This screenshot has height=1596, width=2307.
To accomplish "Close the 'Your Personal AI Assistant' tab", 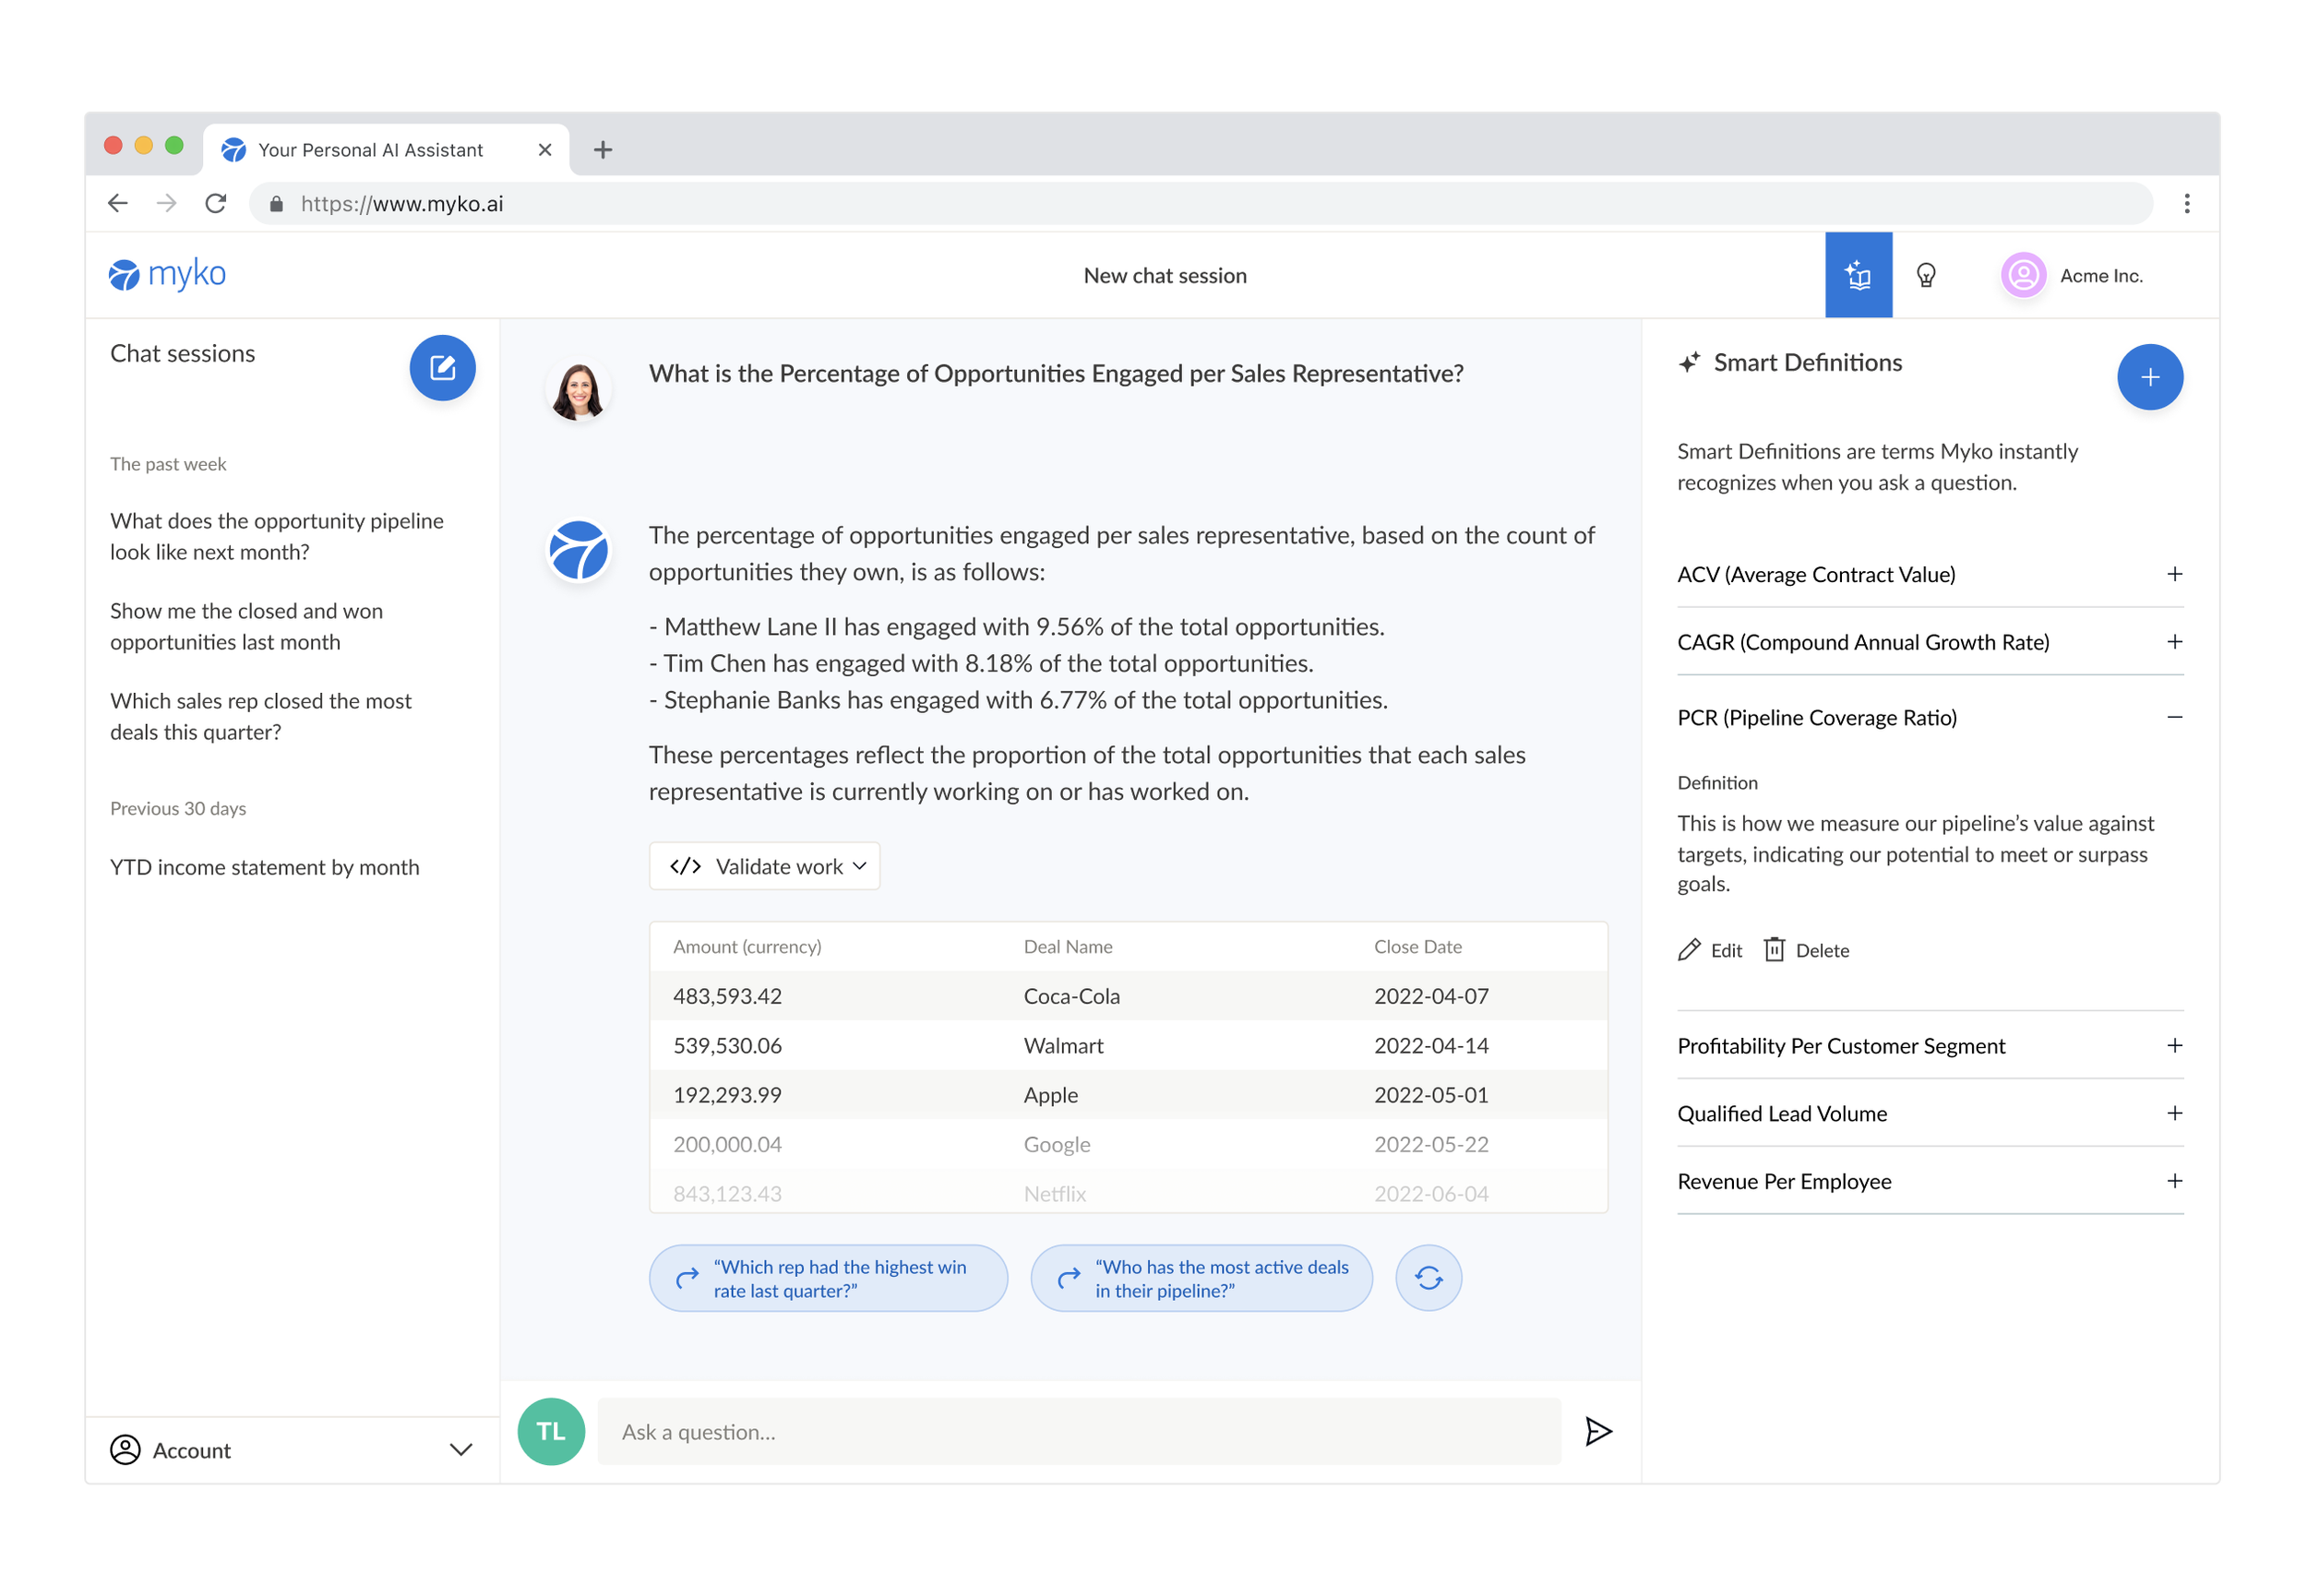I will pyautogui.click(x=544, y=150).
